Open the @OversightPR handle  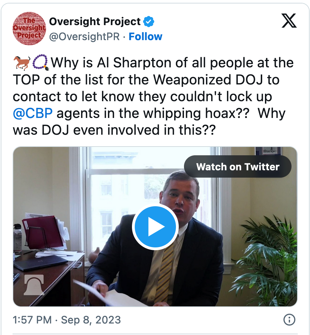[x=84, y=37]
